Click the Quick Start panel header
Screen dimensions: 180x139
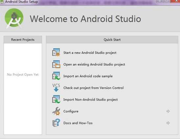[x=112, y=40]
